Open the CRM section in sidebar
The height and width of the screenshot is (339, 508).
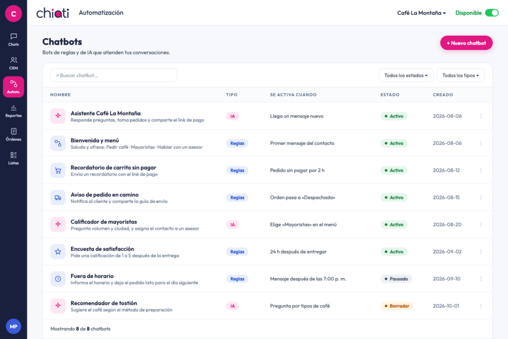pyautogui.click(x=13, y=63)
